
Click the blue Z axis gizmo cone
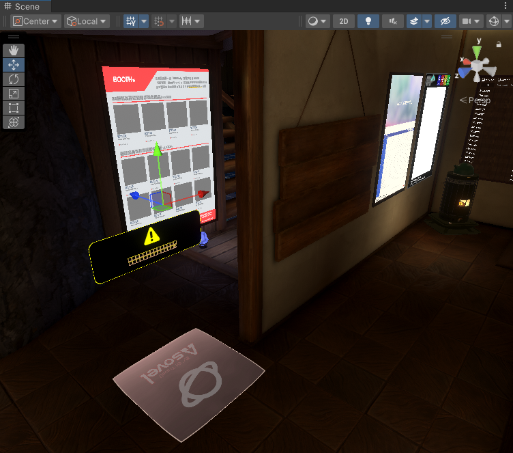pyautogui.click(x=464, y=72)
